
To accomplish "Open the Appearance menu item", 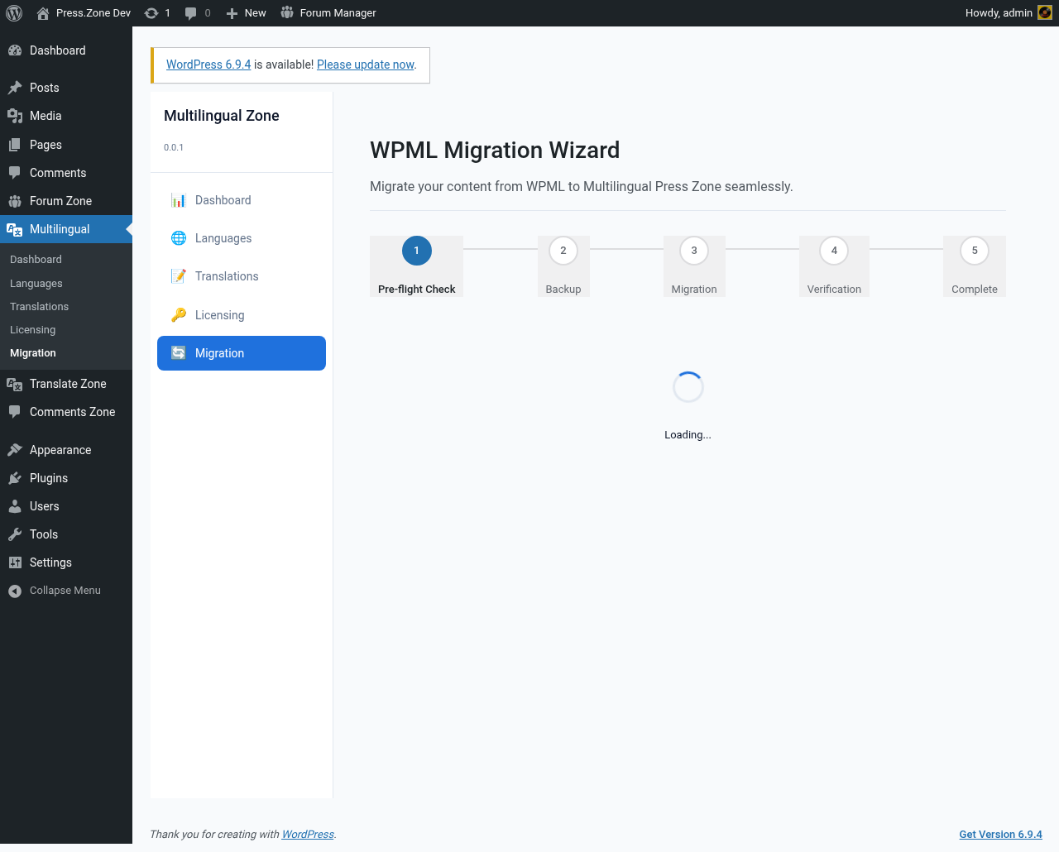I will [66, 450].
